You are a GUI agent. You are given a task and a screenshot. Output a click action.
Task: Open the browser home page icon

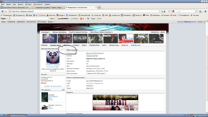click(205, 11)
